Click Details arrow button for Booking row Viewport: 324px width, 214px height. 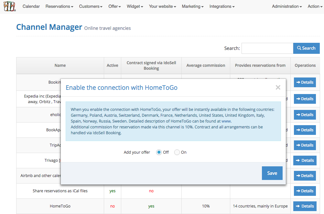(305, 82)
